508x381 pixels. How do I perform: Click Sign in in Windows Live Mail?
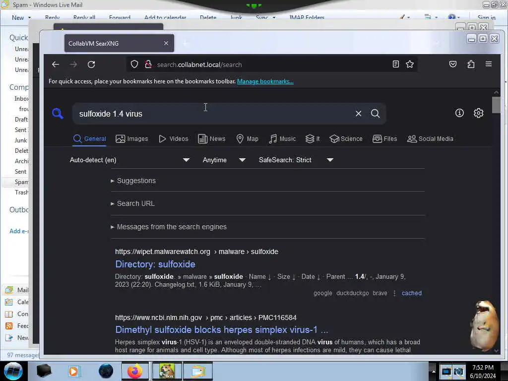click(486, 17)
